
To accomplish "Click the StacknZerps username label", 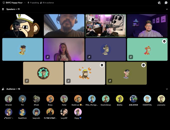I will tap(106, 105).
